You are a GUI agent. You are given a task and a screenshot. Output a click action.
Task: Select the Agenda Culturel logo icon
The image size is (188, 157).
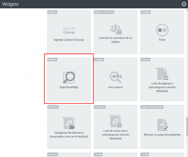pyautogui.click(x=69, y=30)
